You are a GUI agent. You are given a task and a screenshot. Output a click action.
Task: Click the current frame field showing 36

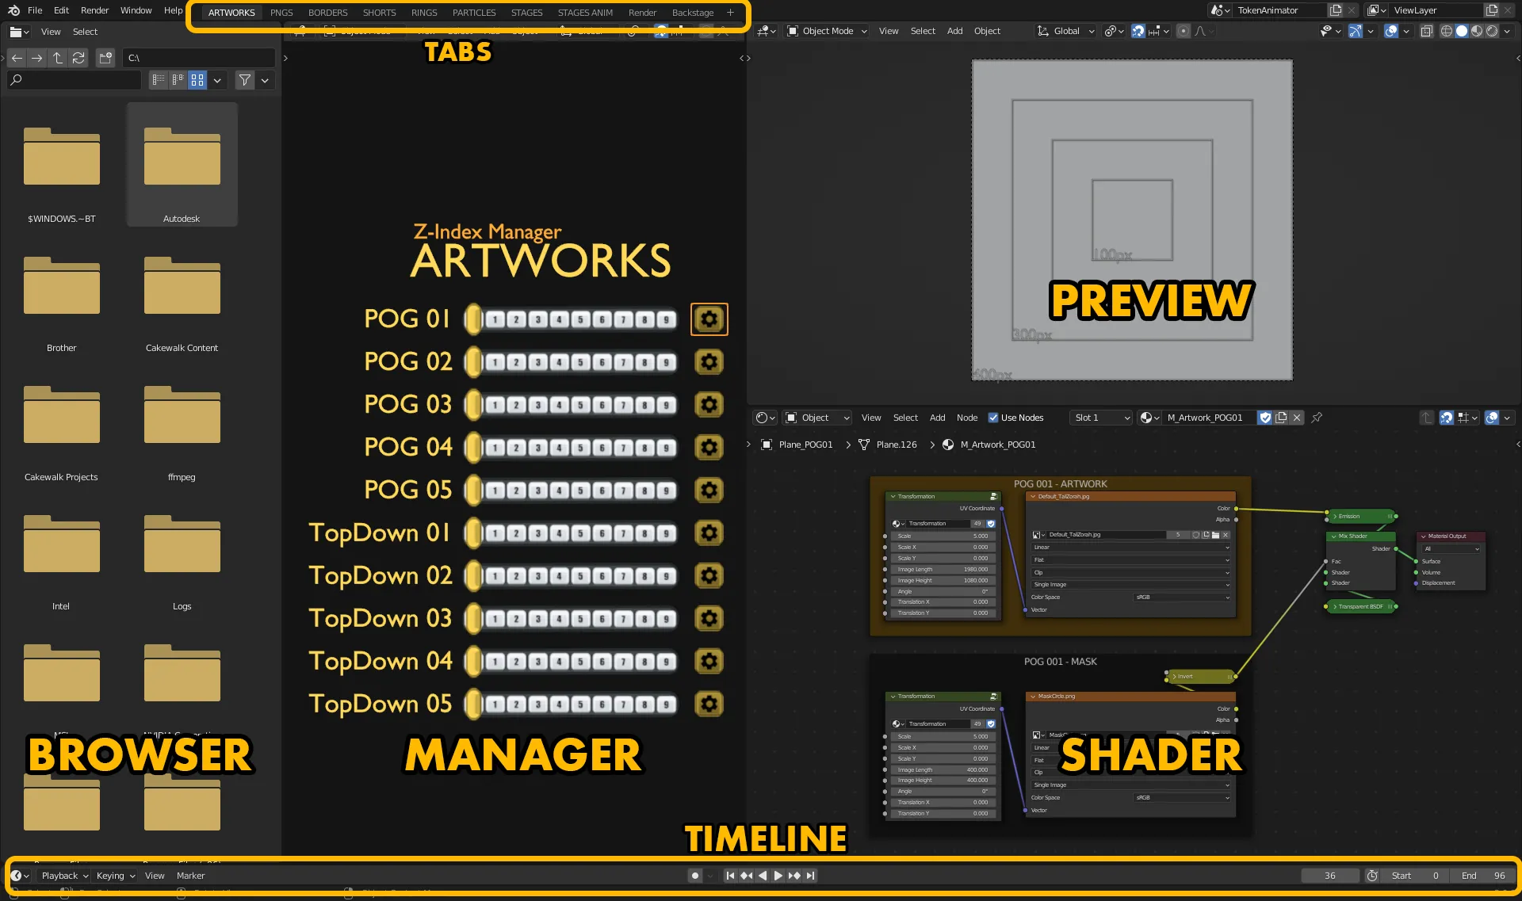pyautogui.click(x=1330, y=876)
